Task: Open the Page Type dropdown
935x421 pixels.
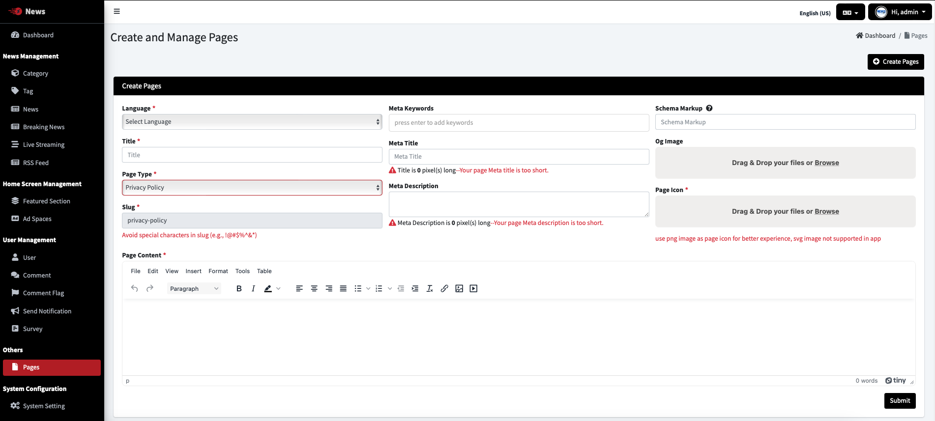Action: [252, 188]
